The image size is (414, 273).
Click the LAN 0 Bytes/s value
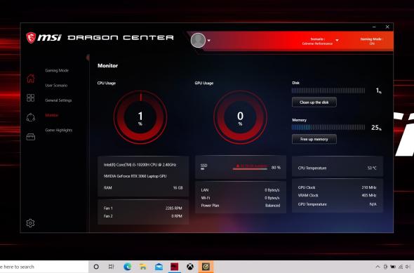[272, 190]
